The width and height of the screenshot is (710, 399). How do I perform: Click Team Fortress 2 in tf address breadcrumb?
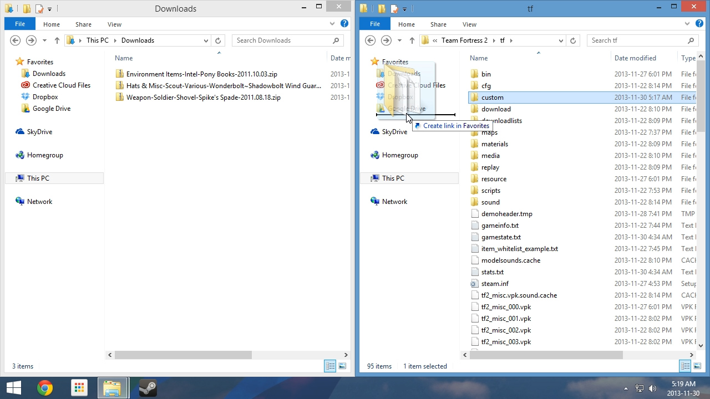(x=465, y=40)
